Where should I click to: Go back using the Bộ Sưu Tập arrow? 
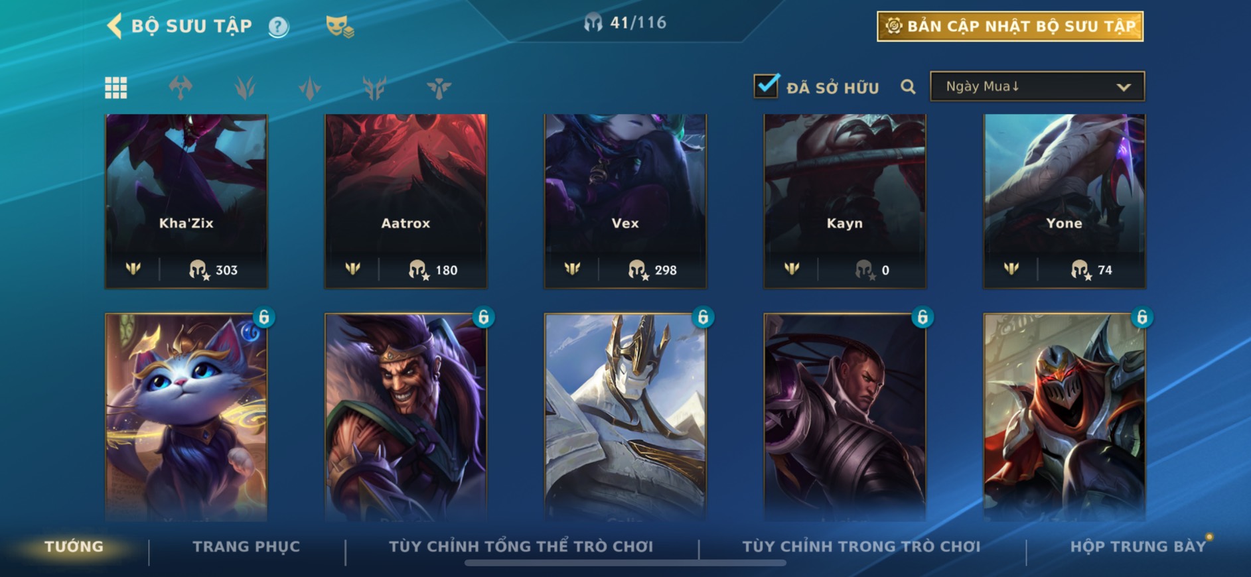114,27
